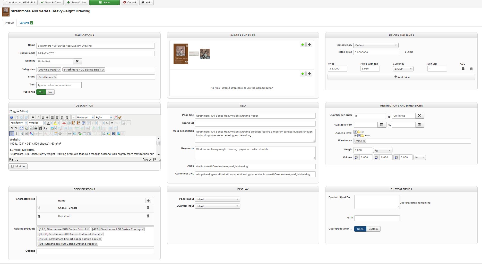Reorder the Sheets characteristic by its handle

pos(39,208)
